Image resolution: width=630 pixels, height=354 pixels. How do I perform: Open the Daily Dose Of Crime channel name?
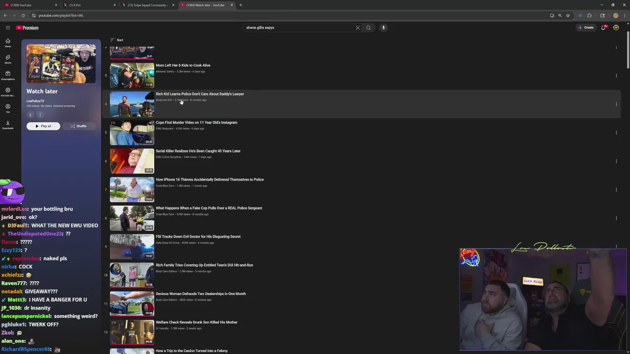click(168, 242)
